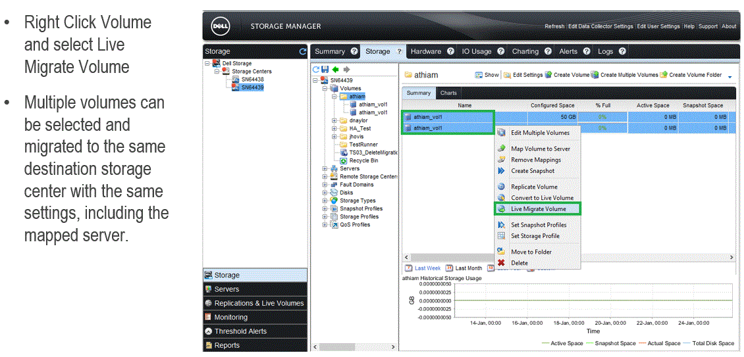Click the floppy disk save icon
Image resolution: width=744 pixels, height=357 pixels.
pyautogui.click(x=325, y=69)
